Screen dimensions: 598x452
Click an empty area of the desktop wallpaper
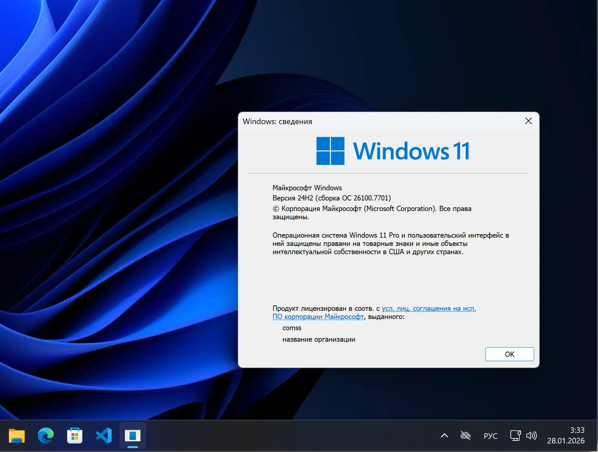point(120,199)
